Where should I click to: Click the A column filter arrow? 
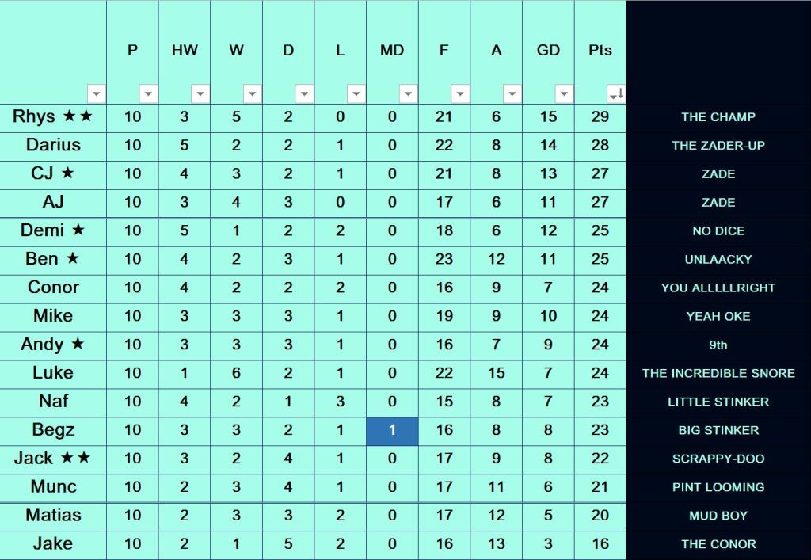tap(512, 94)
